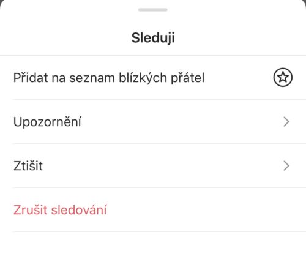This screenshot has height=259, width=306.
Task: Click arrow icon beside Ztišit
Action: pyautogui.click(x=286, y=166)
